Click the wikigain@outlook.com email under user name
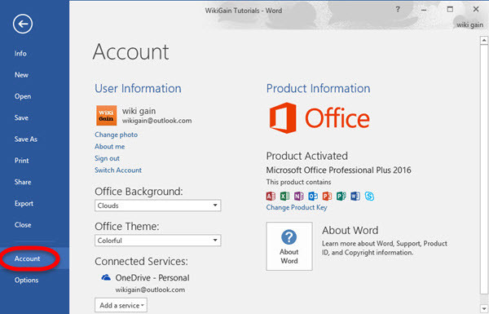 156,121
